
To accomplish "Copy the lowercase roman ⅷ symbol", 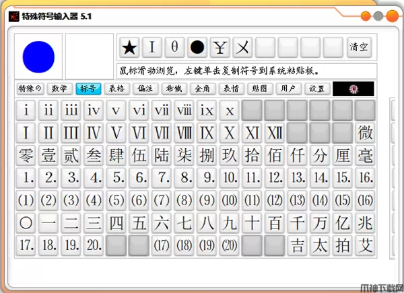I will tap(184, 110).
